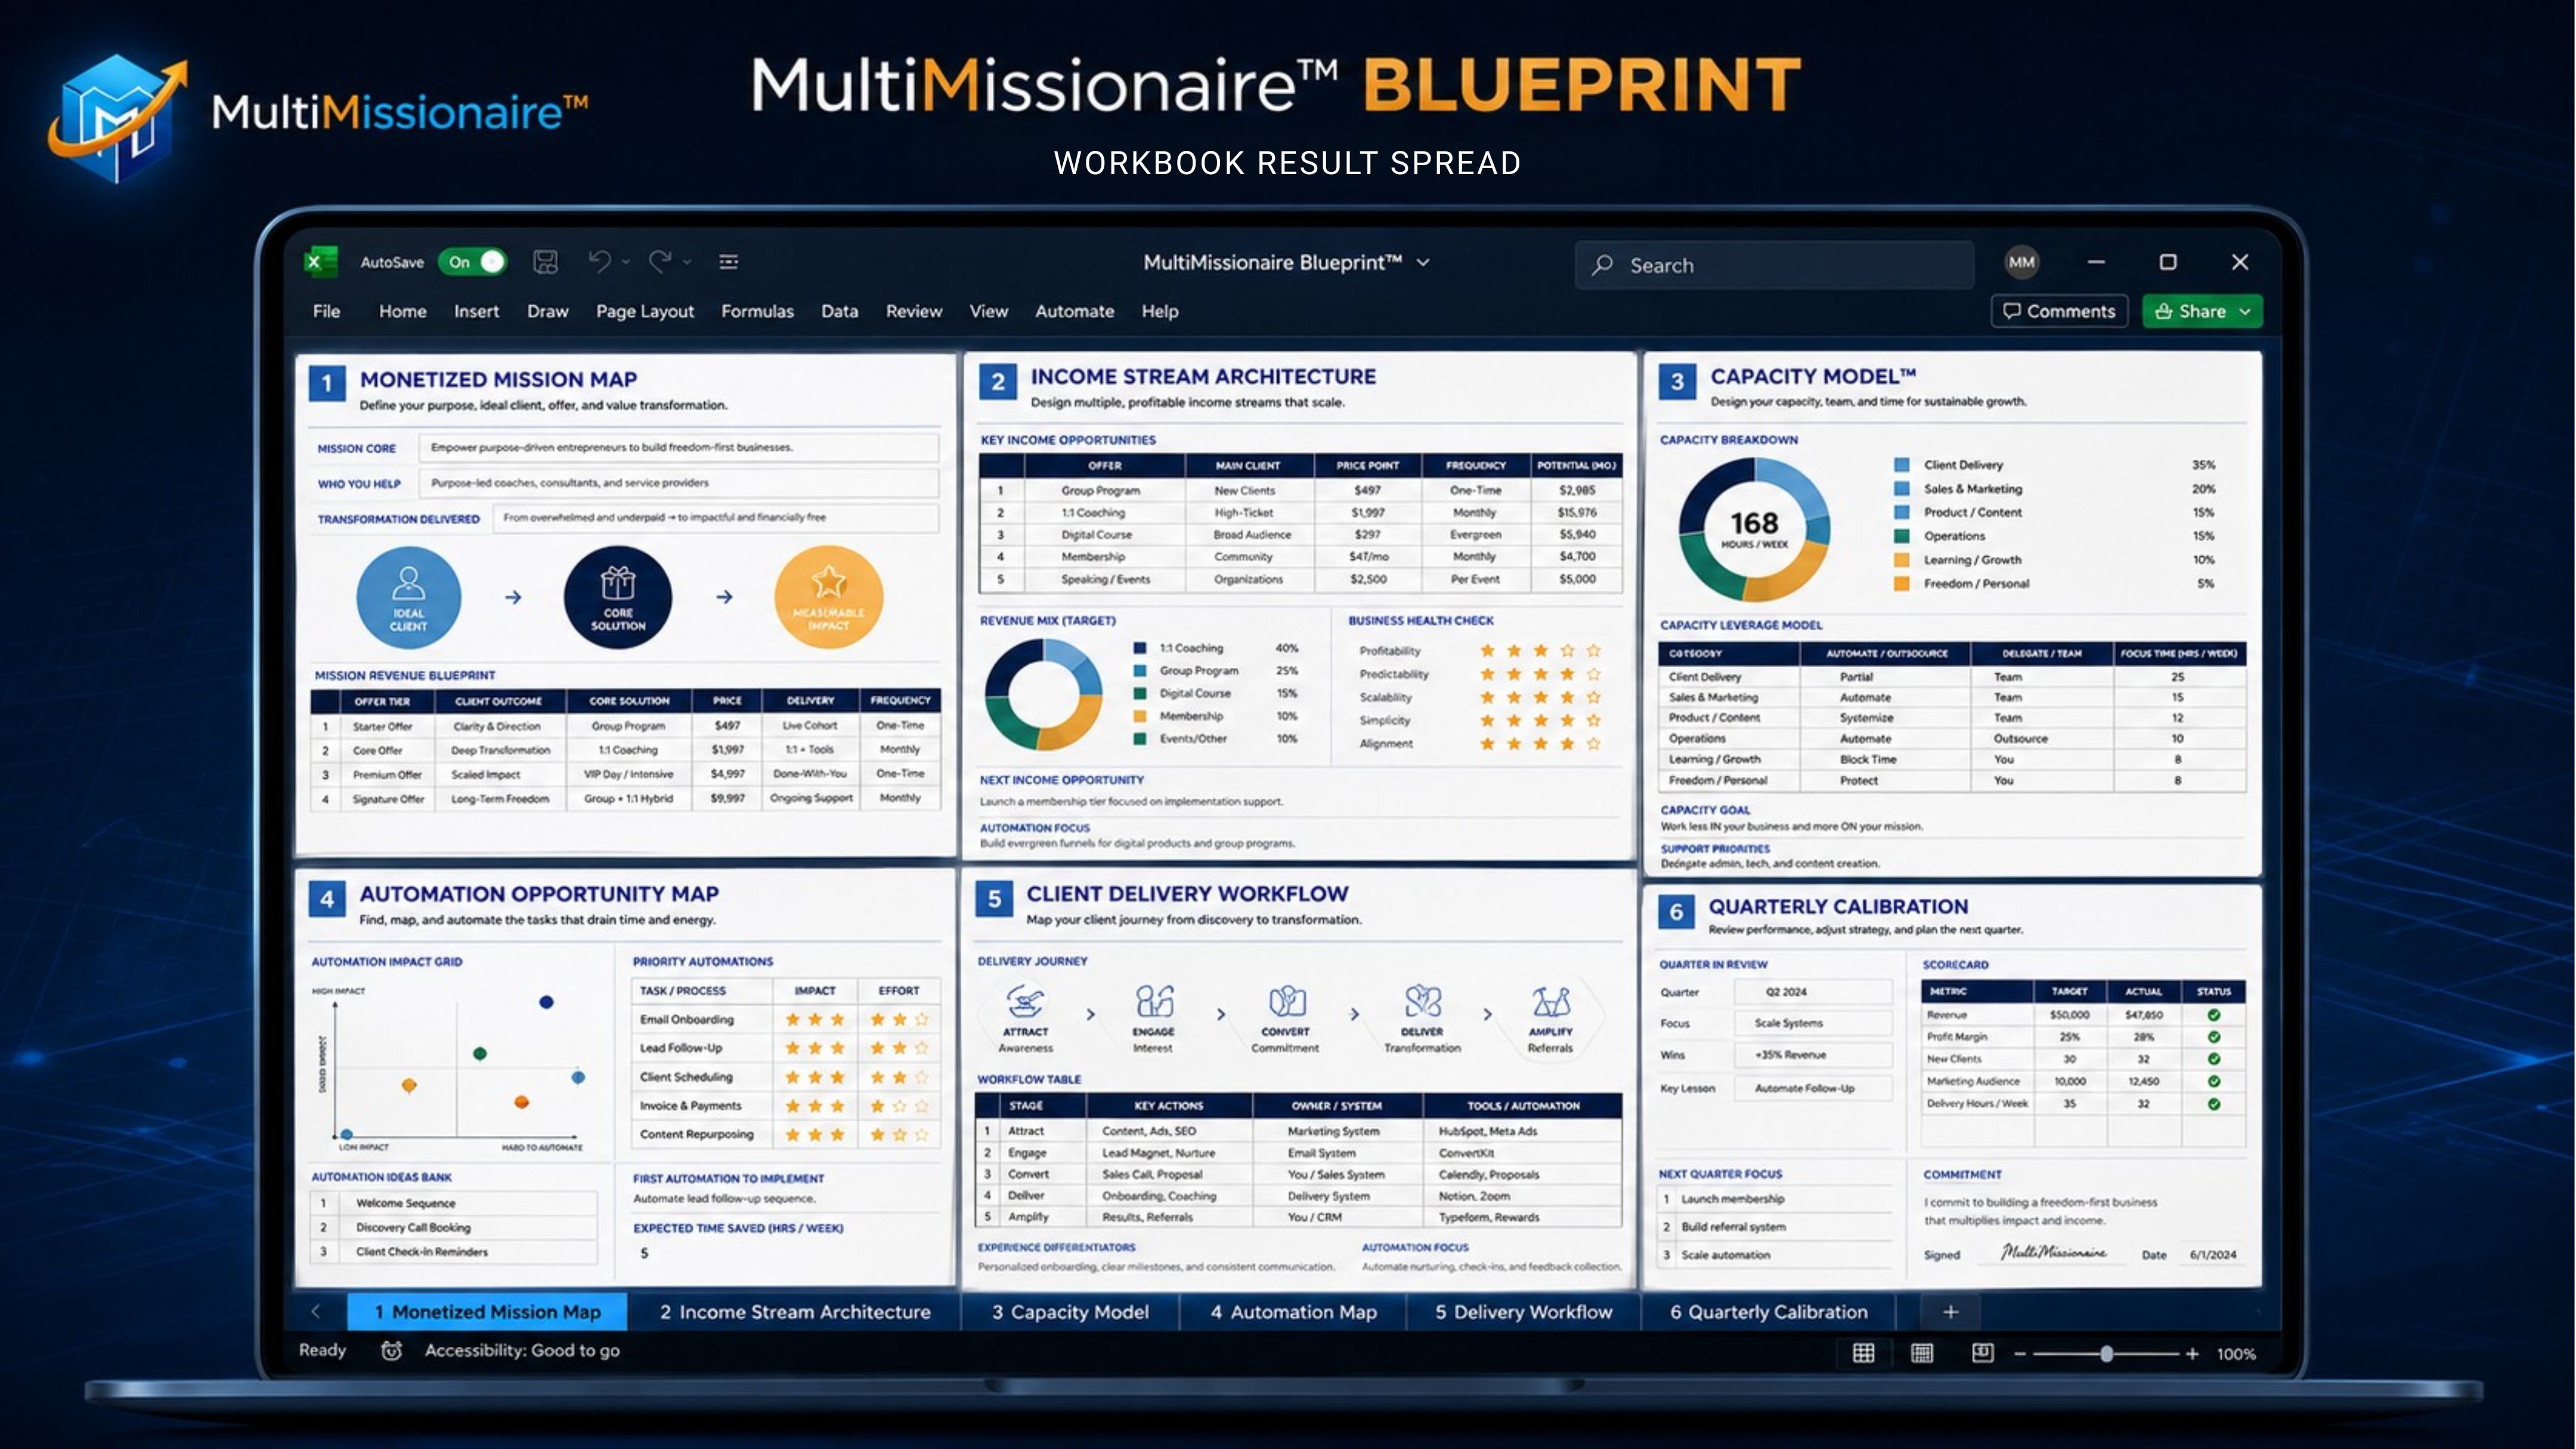Click into the Search box
Screen dimensions: 2576x1449
pos(1774,265)
